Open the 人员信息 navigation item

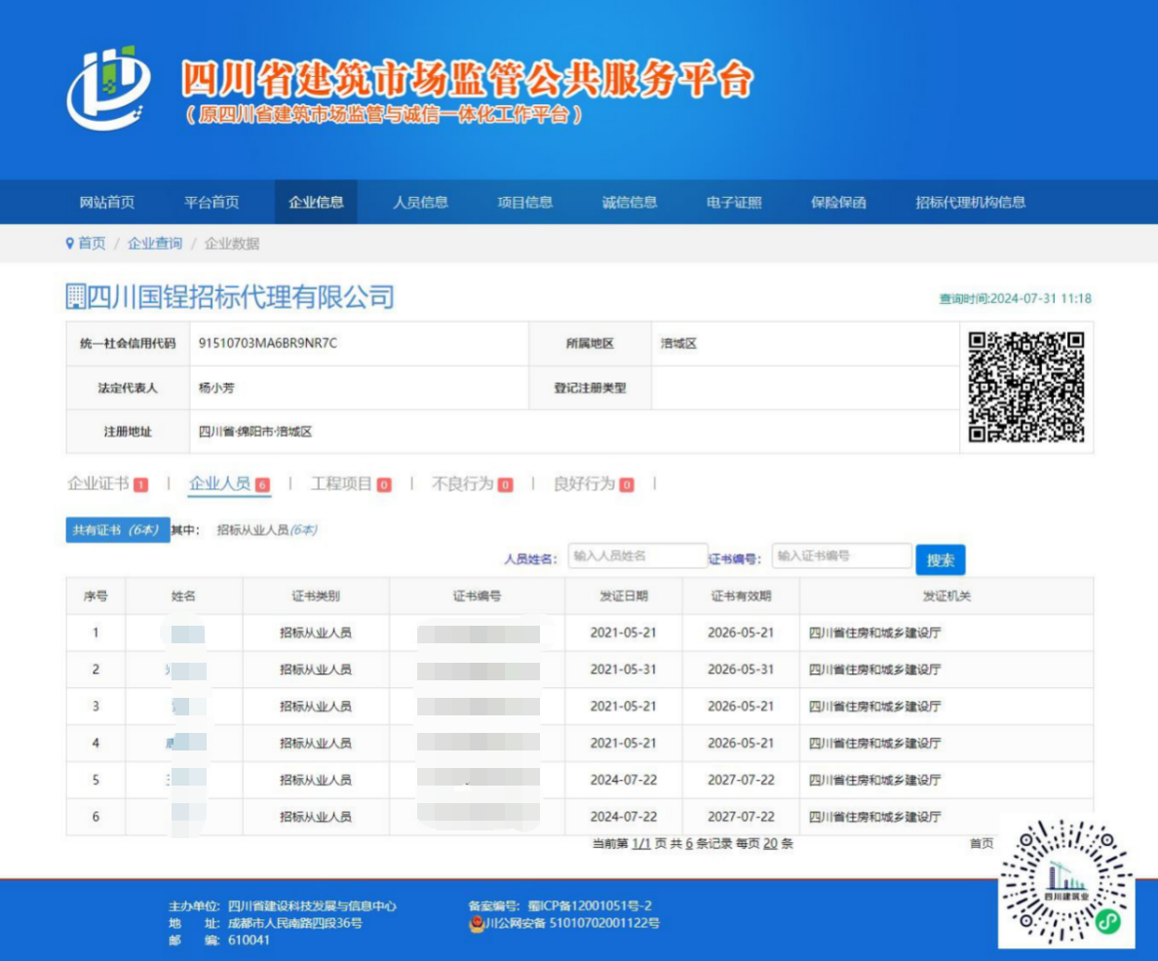[x=420, y=203]
